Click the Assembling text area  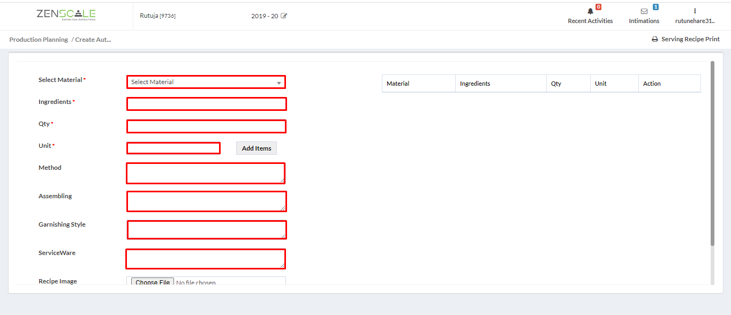pos(206,201)
